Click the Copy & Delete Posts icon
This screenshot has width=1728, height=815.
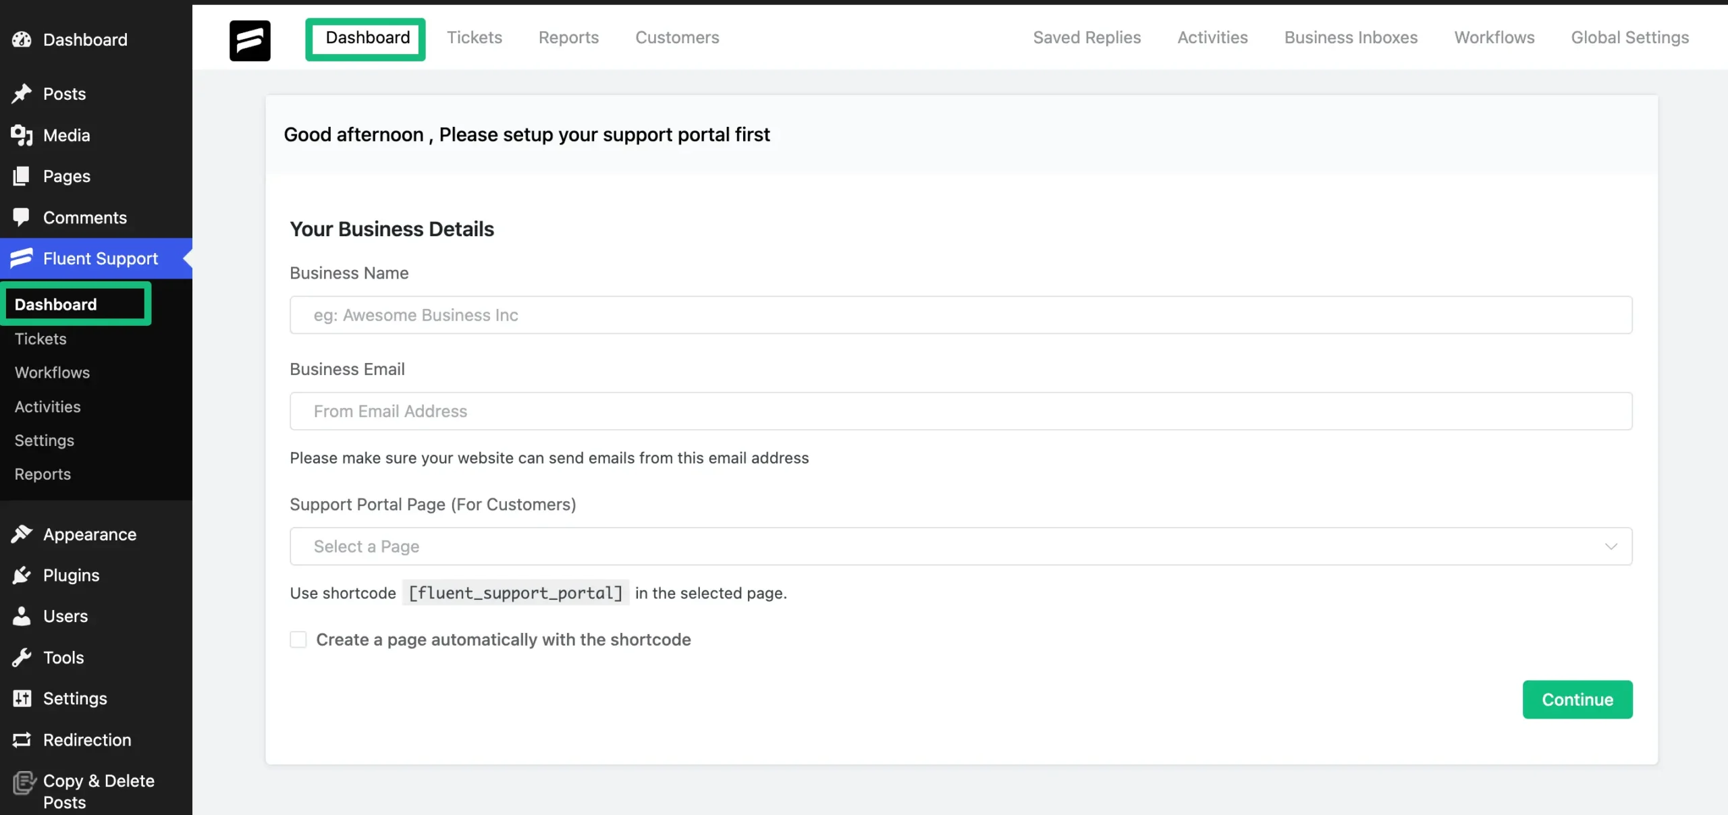[x=24, y=783]
